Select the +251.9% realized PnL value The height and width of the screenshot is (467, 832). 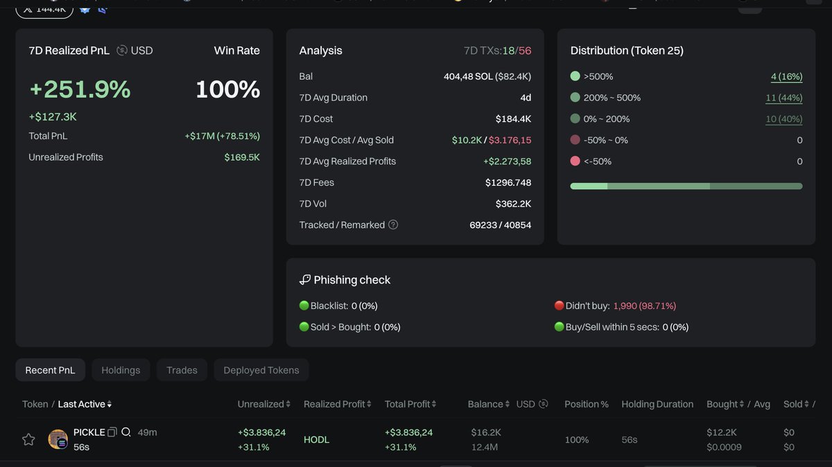pyautogui.click(x=80, y=89)
